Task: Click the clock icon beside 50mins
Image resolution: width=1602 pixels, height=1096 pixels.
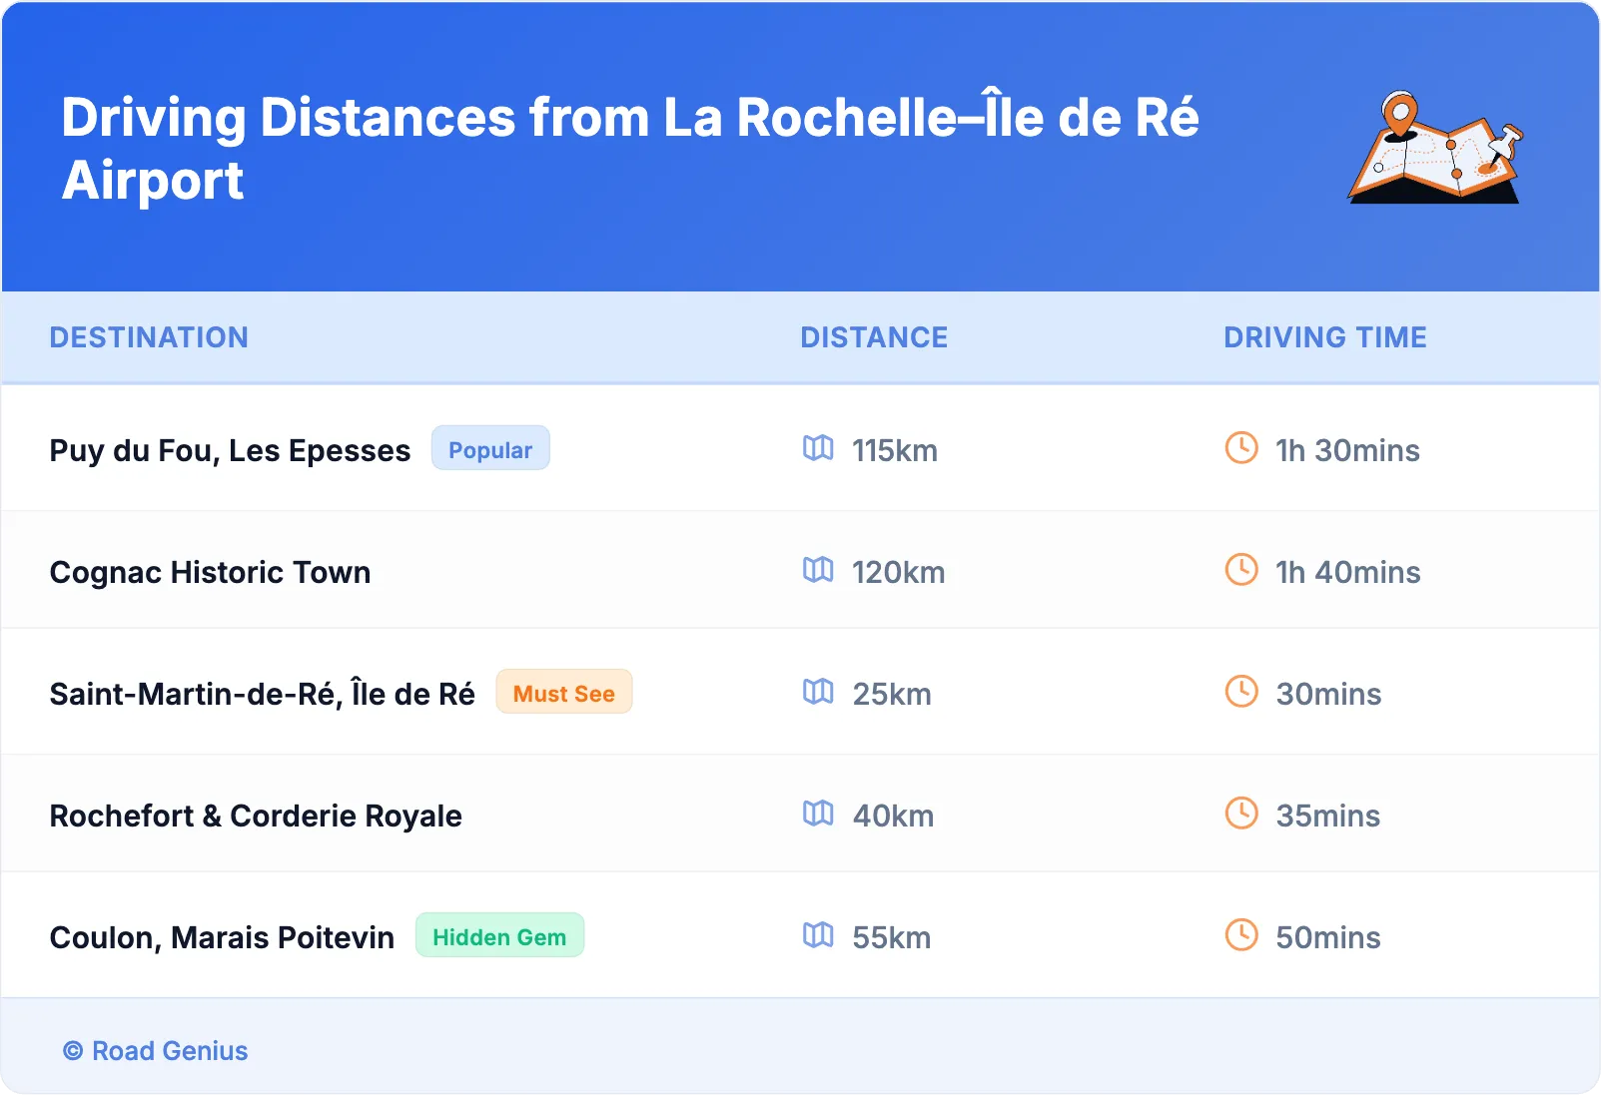Action: 1241,935
